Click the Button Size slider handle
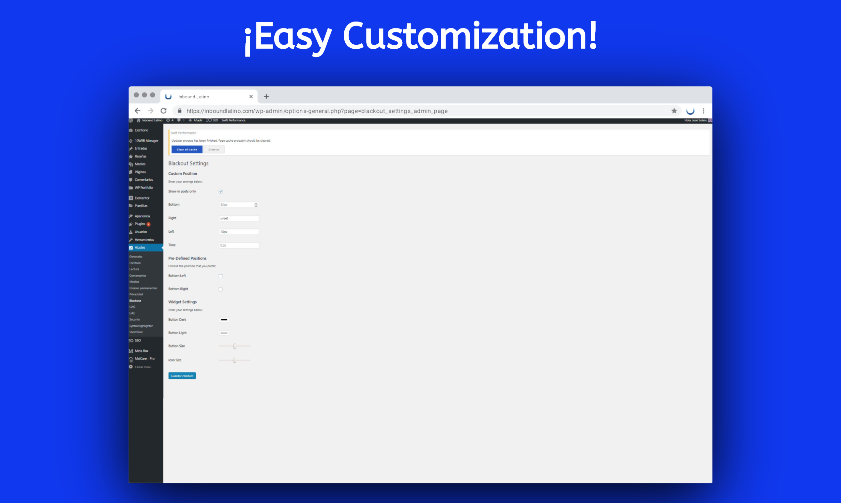The height and width of the screenshot is (503, 841). pyautogui.click(x=234, y=346)
